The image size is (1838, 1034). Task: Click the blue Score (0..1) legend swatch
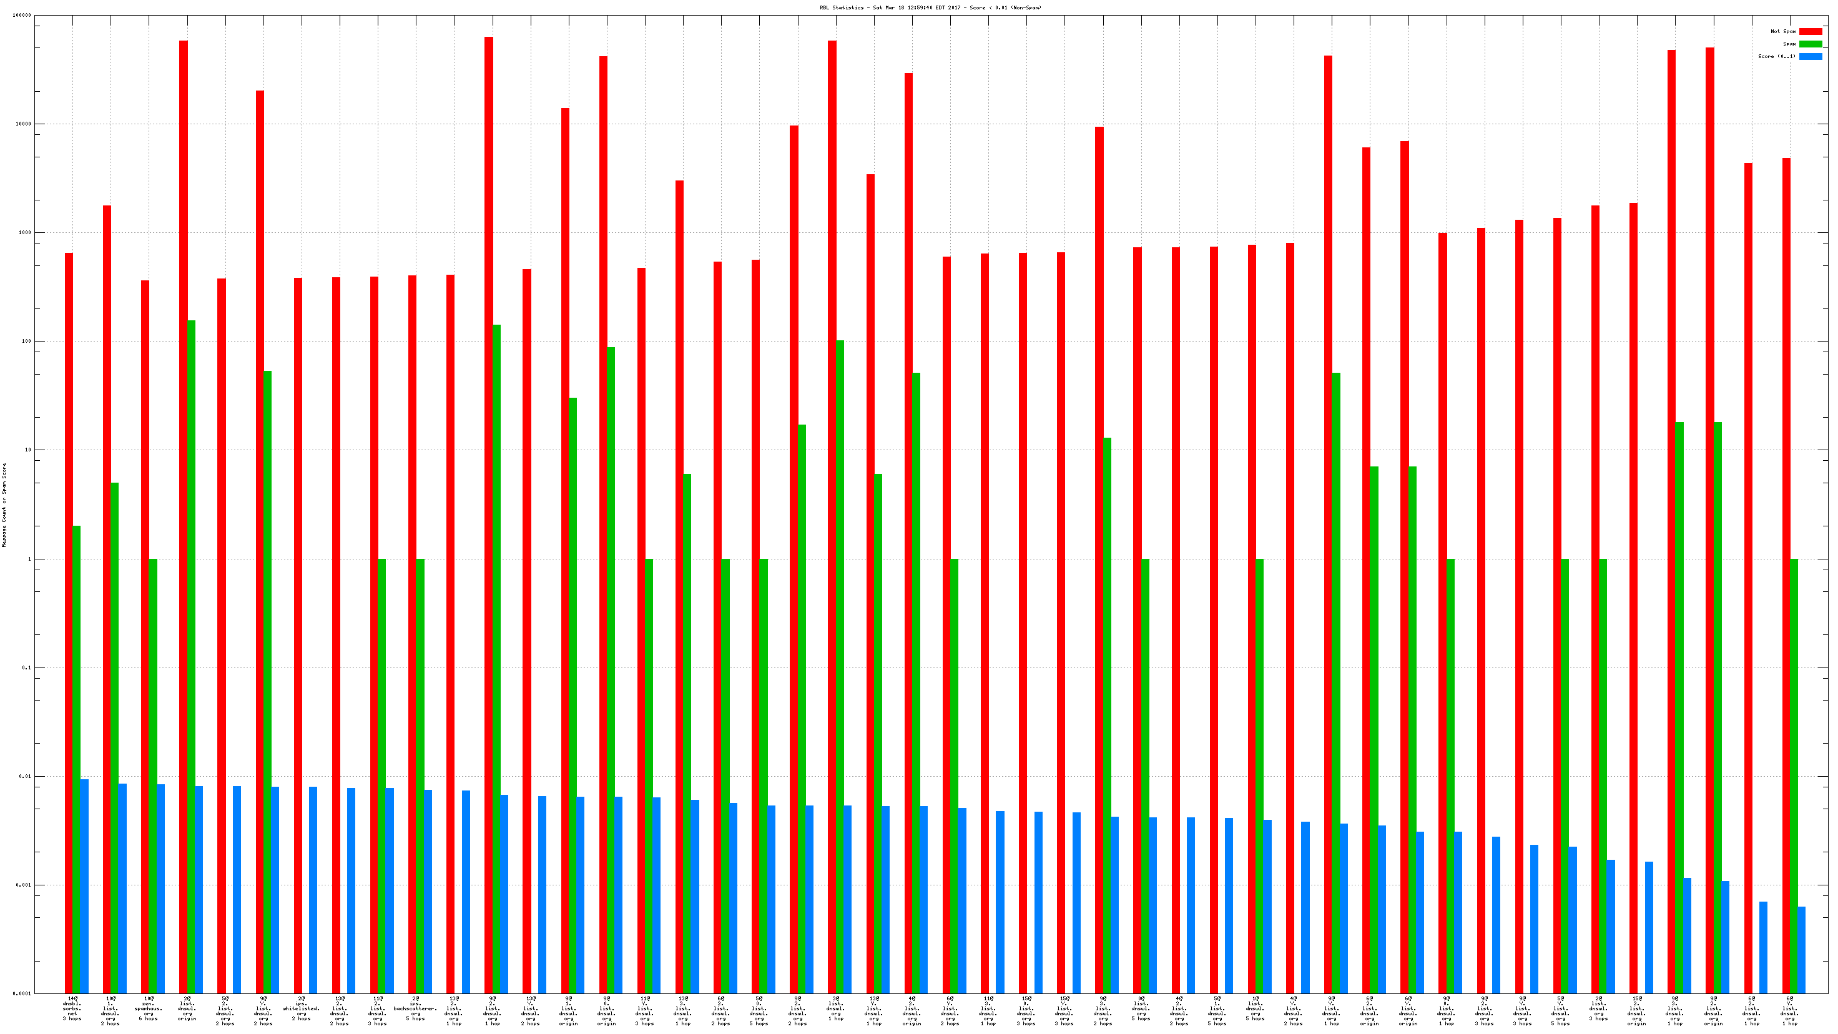(x=1810, y=56)
